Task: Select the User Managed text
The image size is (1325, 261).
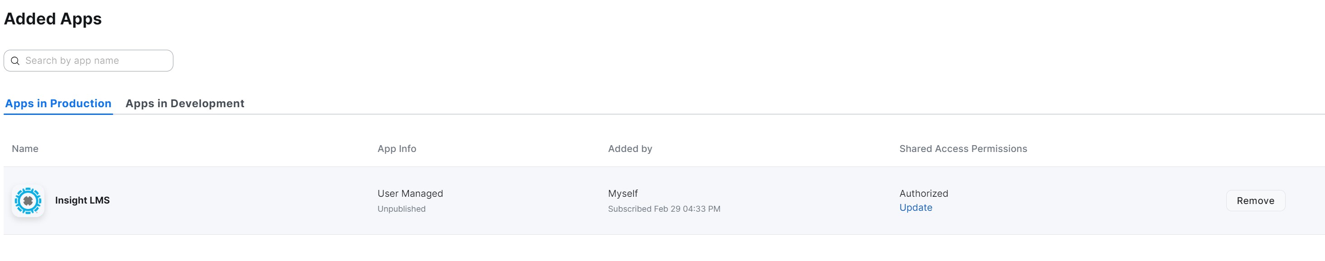Action: click(x=410, y=193)
